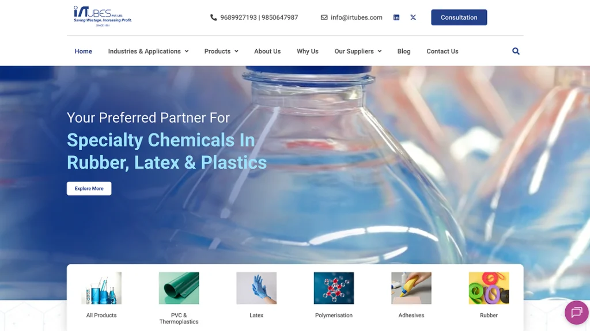Expand the Products menu dropdown
The image size is (590, 331).
[221, 51]
